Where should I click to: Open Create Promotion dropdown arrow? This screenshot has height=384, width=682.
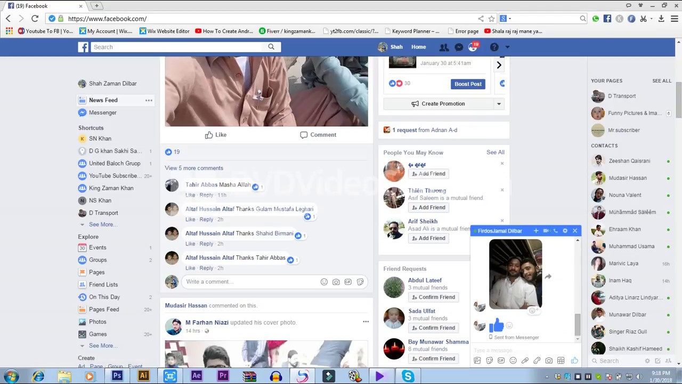tap(499, 104)
